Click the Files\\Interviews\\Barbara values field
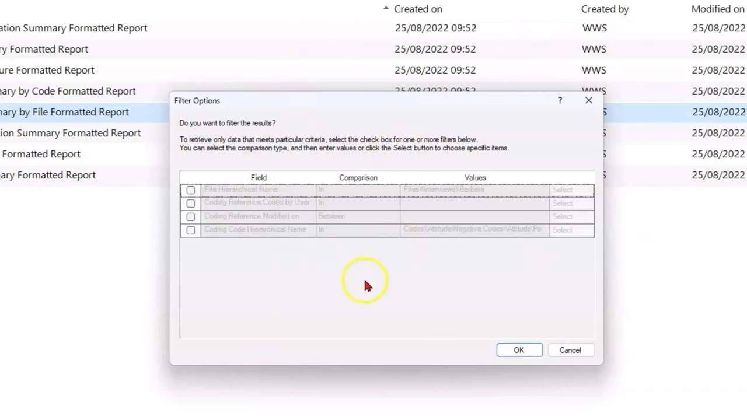This screenshot has width=747, height=420. click(474, 190)
